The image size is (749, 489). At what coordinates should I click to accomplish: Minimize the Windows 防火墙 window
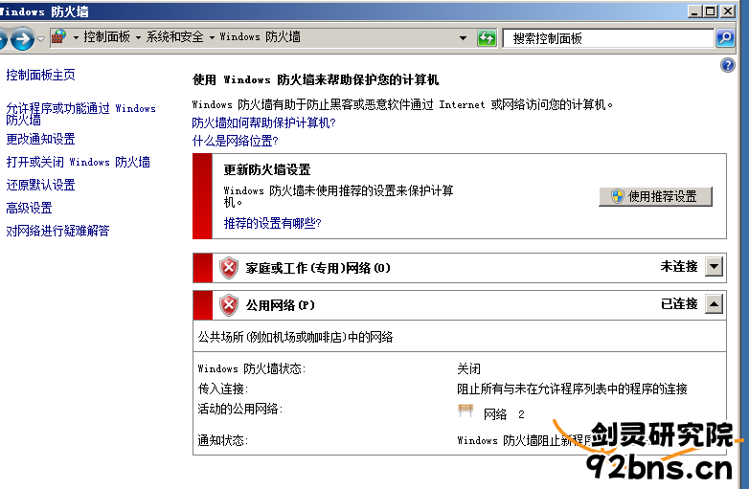(x=694, y=11)
